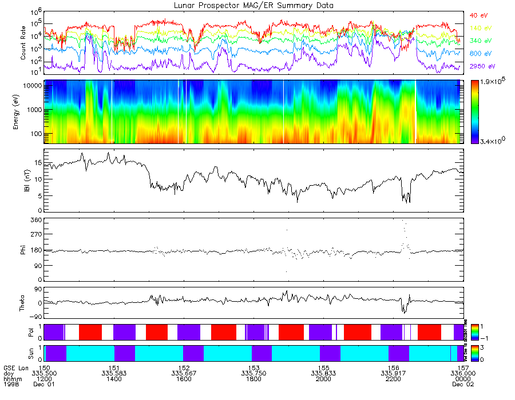Screen dimensions: 515x400
Task: Click the 'doy' row label
Action: pyautogui.click(x=9, y=374)
